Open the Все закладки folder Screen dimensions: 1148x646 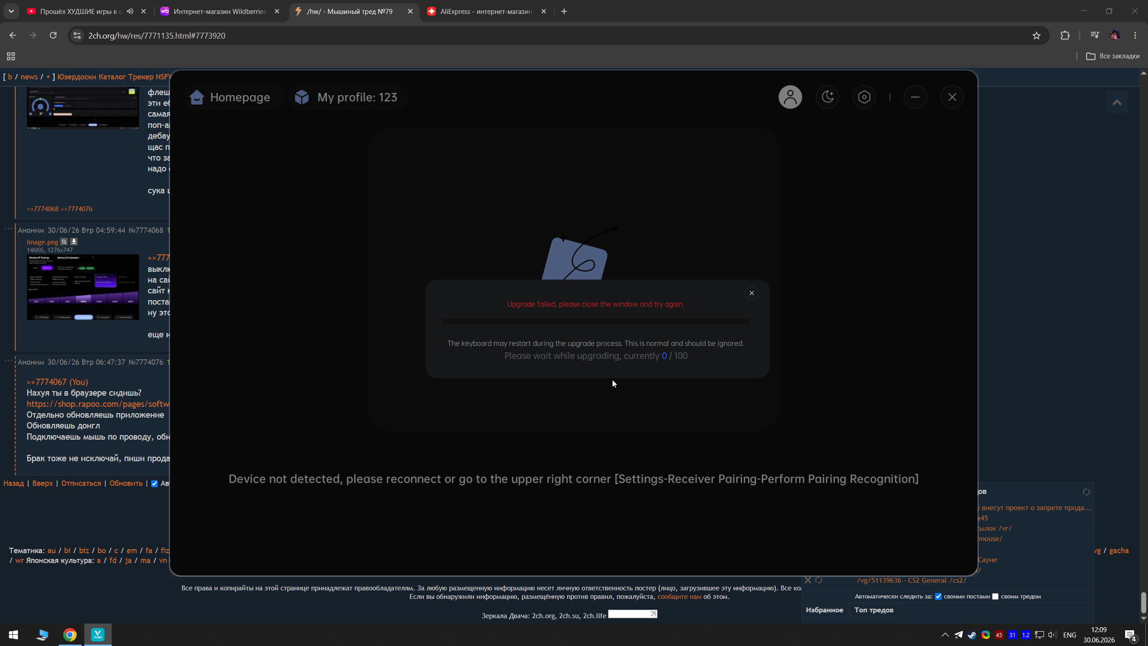coord(1113,56)
